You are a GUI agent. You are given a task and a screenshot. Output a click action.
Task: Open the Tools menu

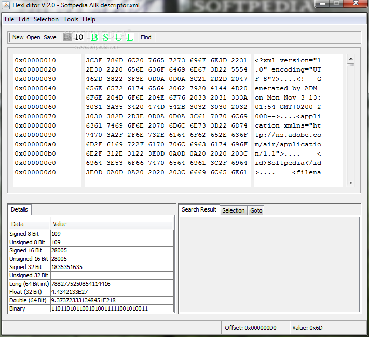(71, 19)
